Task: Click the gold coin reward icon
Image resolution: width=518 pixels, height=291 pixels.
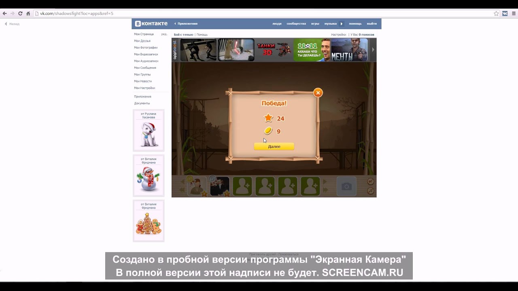Action: tap(268, 131)
